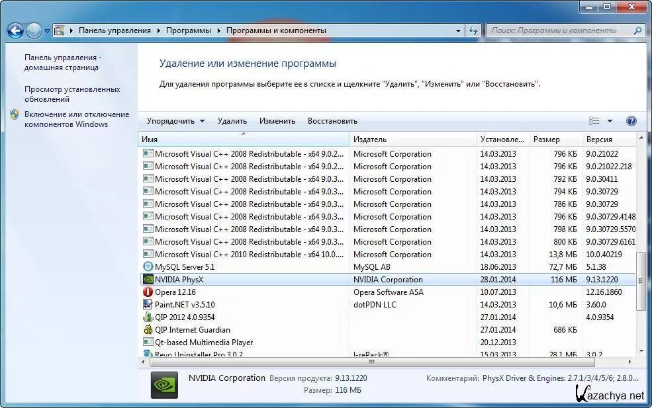Click icon of Visual C++ 2008 version 9.0.30411 row
652x408 pixels.
148,179
